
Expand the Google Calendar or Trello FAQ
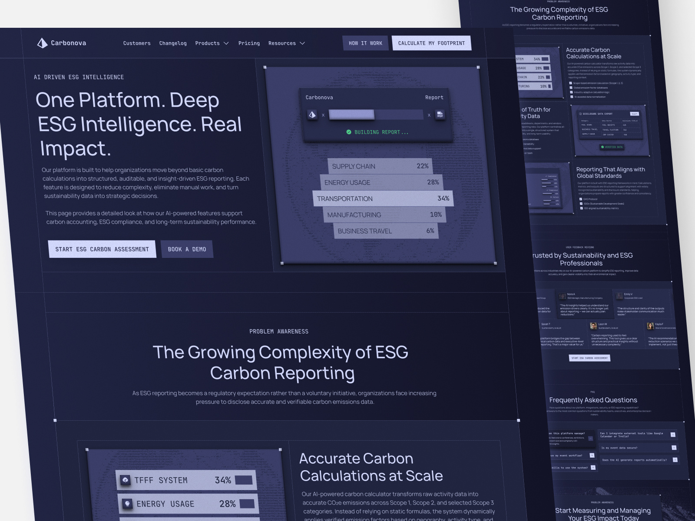pyautogui.click(x=673, y=435)
